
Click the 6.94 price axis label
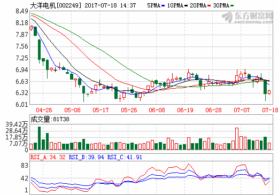(x=22, y=70)
